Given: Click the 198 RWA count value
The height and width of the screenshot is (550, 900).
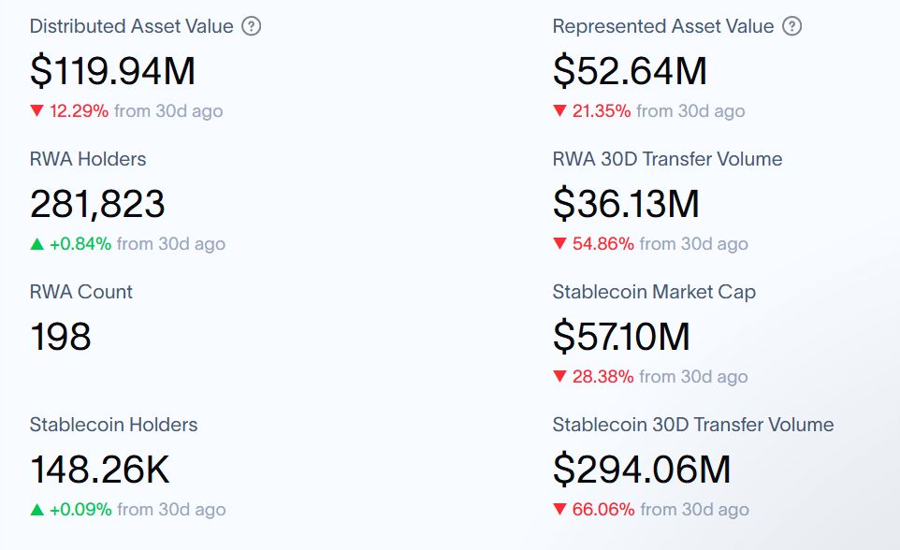Looking at the screenshot, I should (61, 337).
